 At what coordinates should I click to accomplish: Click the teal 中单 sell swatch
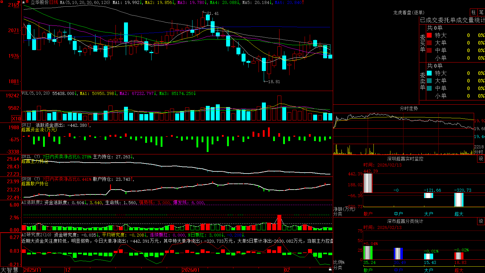pos(429,88)
